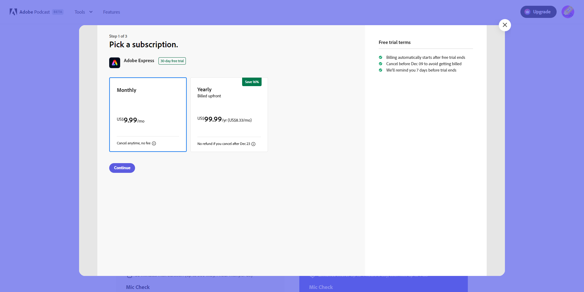Open the Tools menu
The height and width of the screenshot is (292, 584).
click(84, 12)
